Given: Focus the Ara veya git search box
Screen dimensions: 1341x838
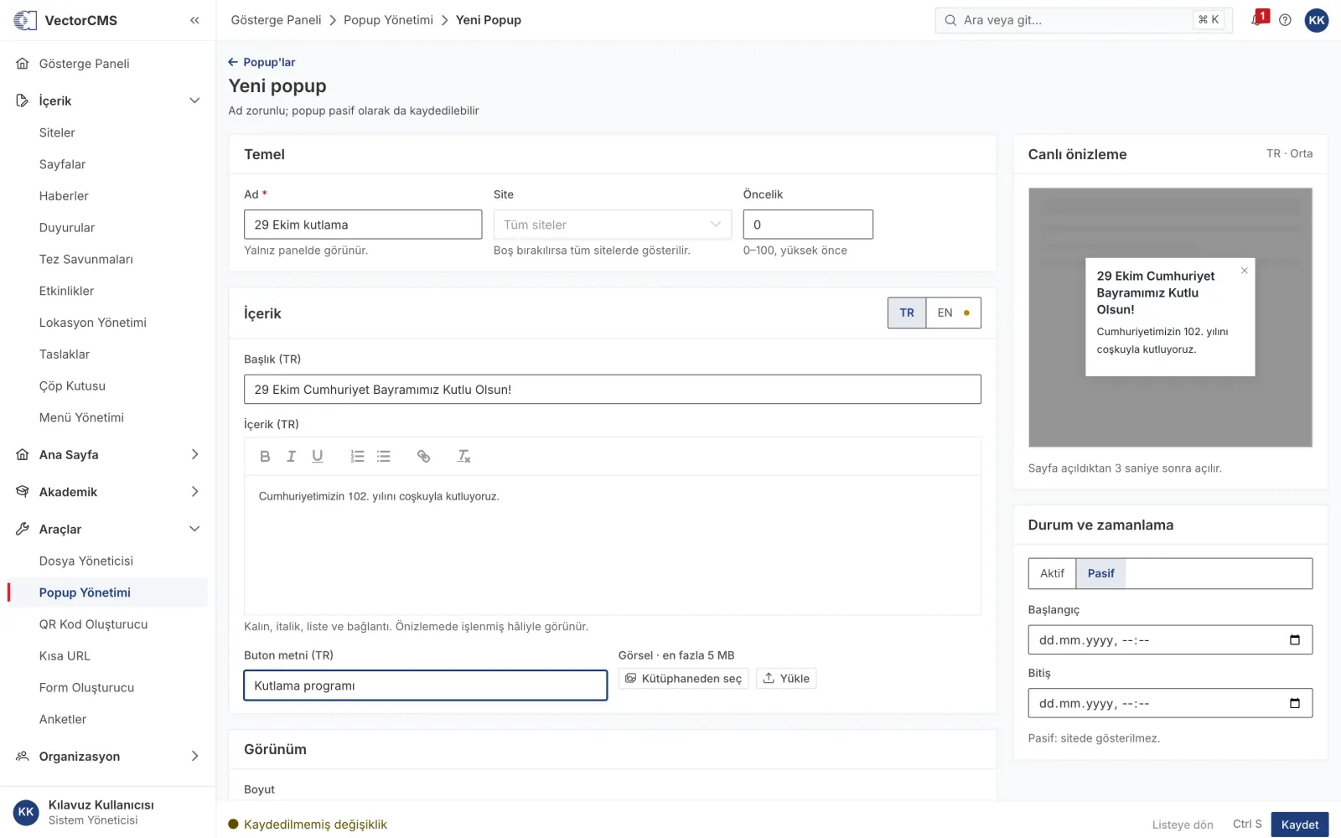Looking at the screenshot, I should coord(1083,20).
